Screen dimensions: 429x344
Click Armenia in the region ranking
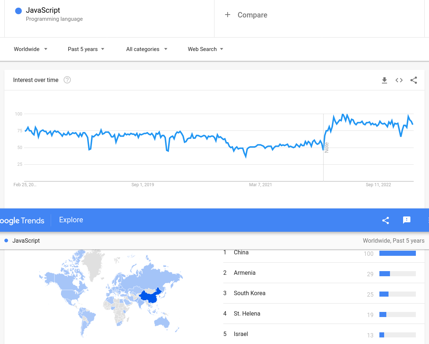(244, 273)
